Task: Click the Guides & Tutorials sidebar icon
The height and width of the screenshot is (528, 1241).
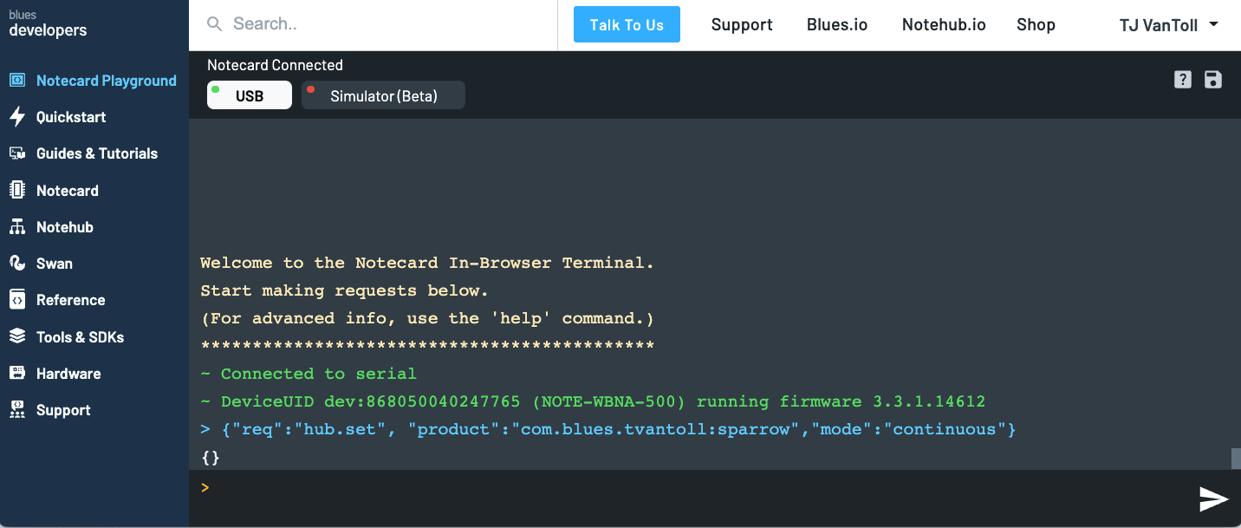Action: pos(17,153)
